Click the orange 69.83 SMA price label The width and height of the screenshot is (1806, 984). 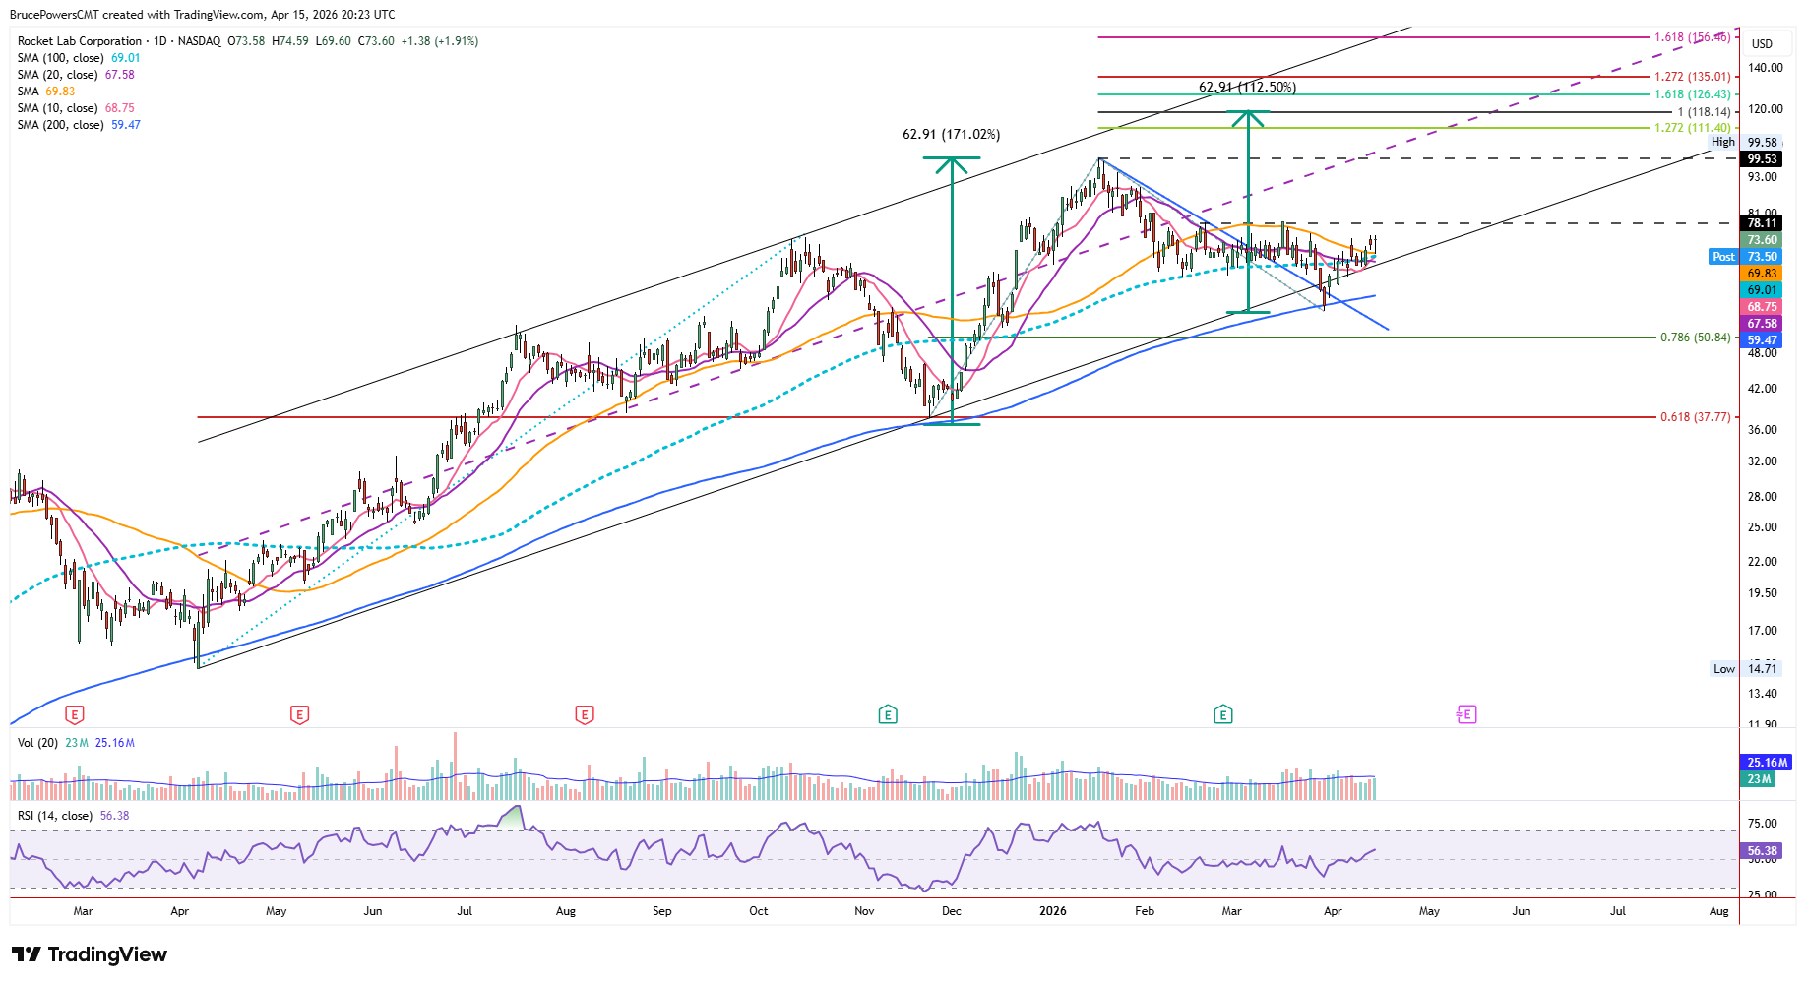[x=1762, y=274]
